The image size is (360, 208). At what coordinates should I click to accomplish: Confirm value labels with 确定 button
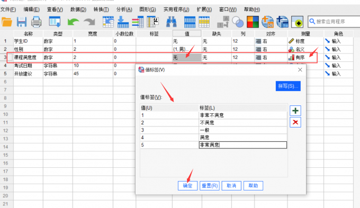pos(187,185)
